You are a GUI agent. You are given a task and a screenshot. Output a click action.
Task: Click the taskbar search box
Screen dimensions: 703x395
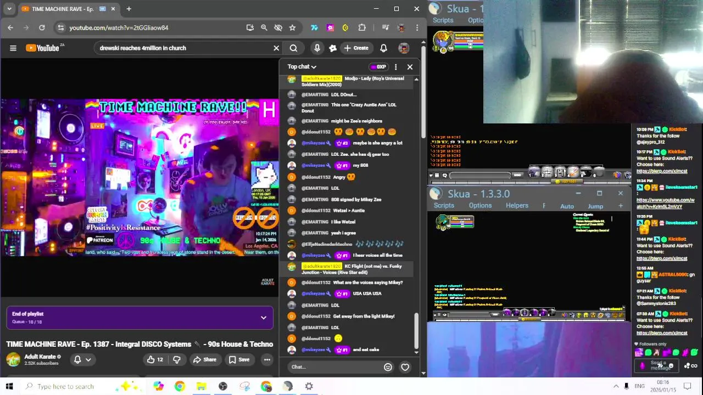pyautogui.click(x=82, y=386)
